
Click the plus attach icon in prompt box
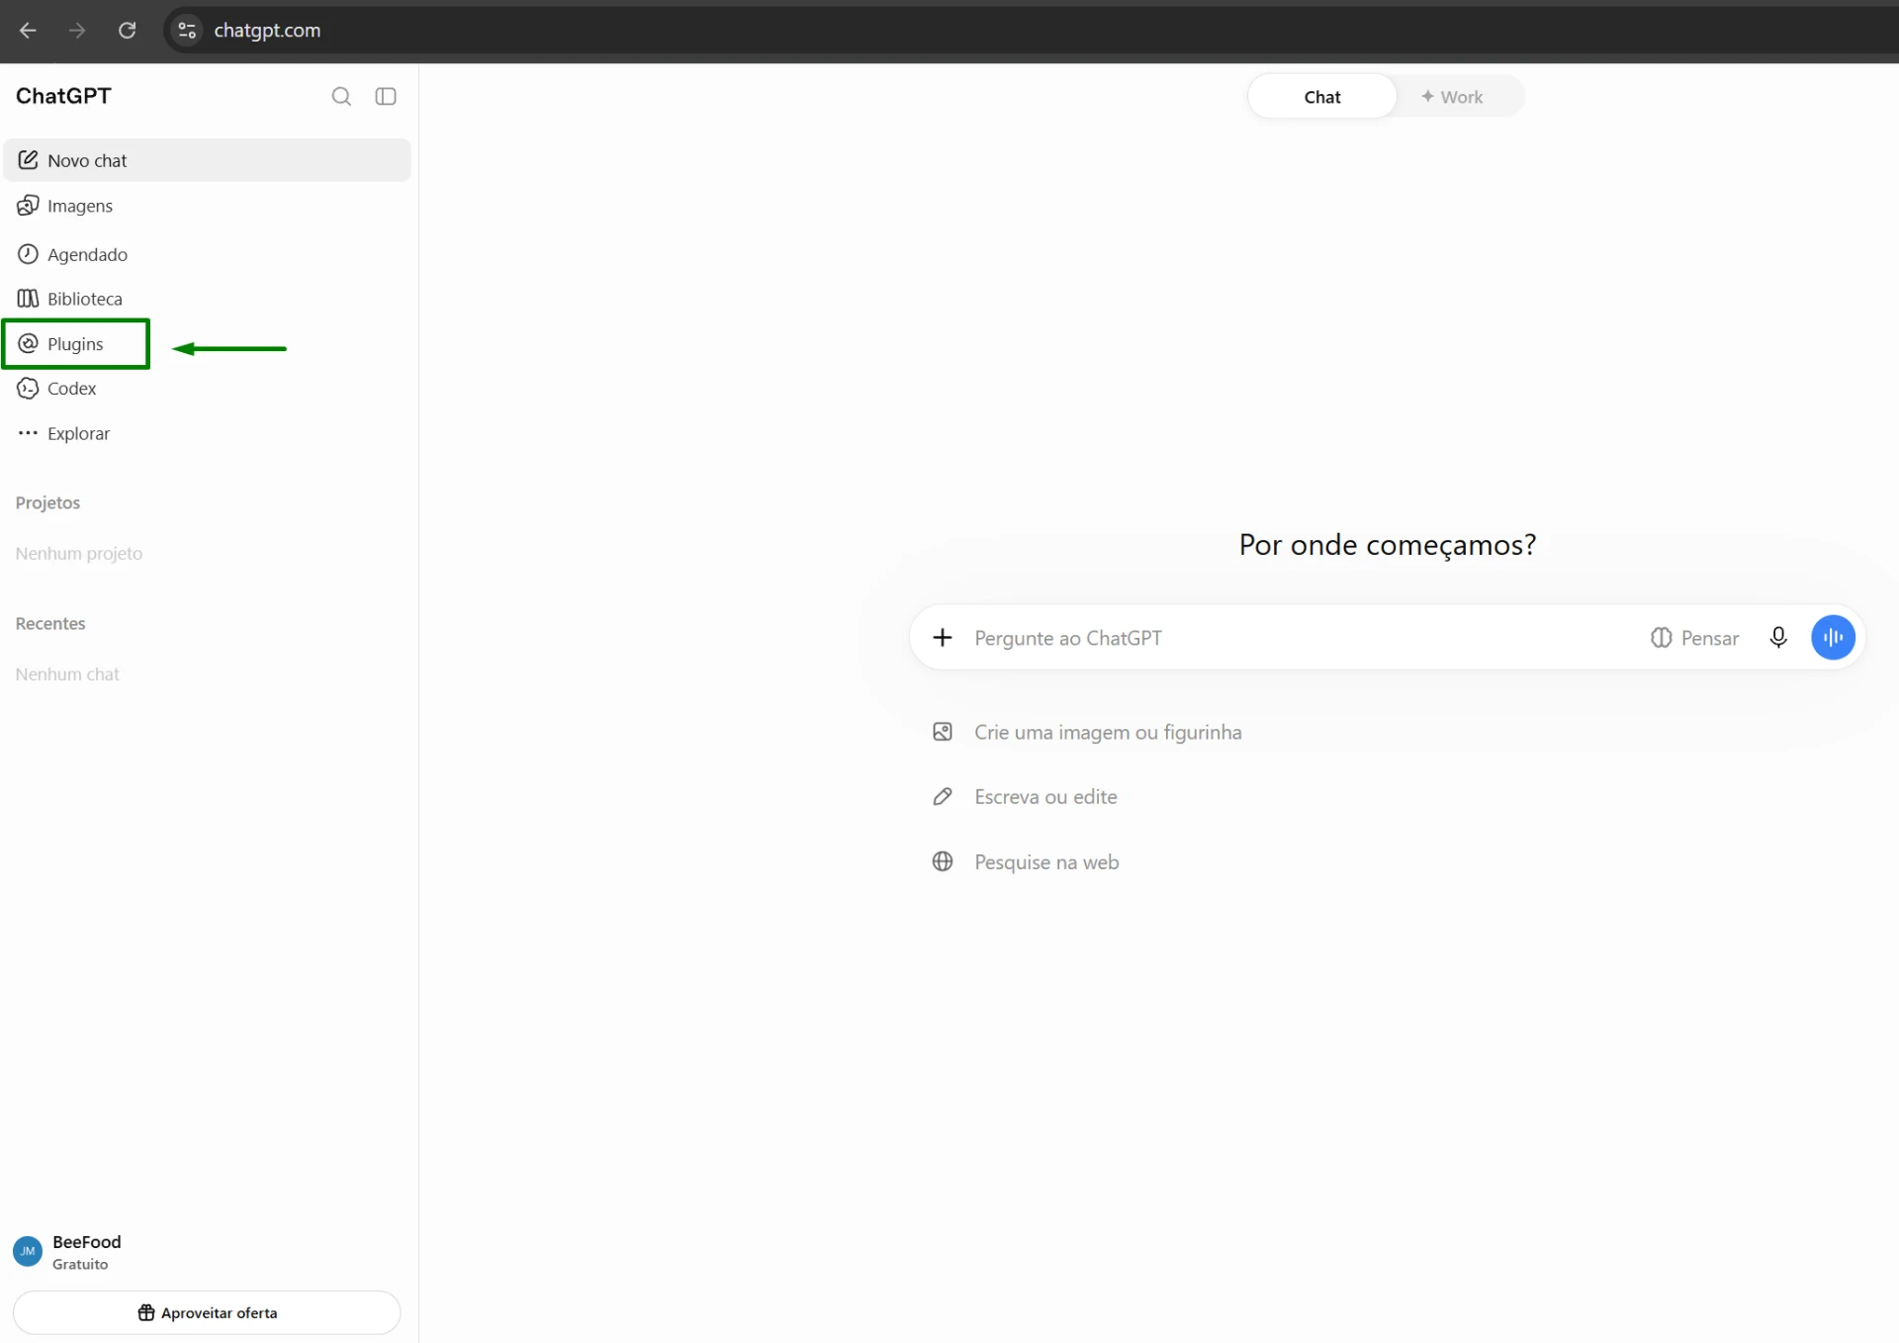[943, 638]
